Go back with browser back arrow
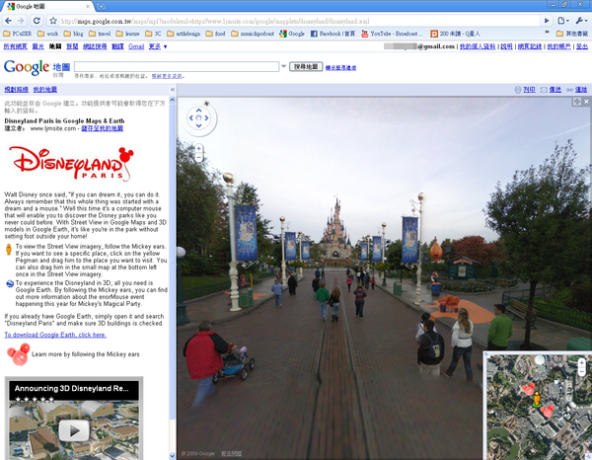 [x=8, y=21]
